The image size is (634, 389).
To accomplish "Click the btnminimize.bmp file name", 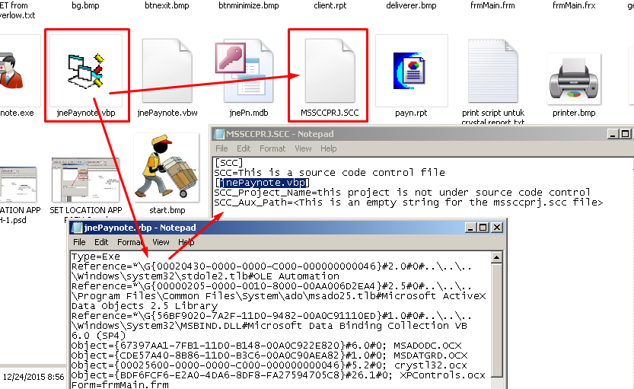I will pos(249,5).
